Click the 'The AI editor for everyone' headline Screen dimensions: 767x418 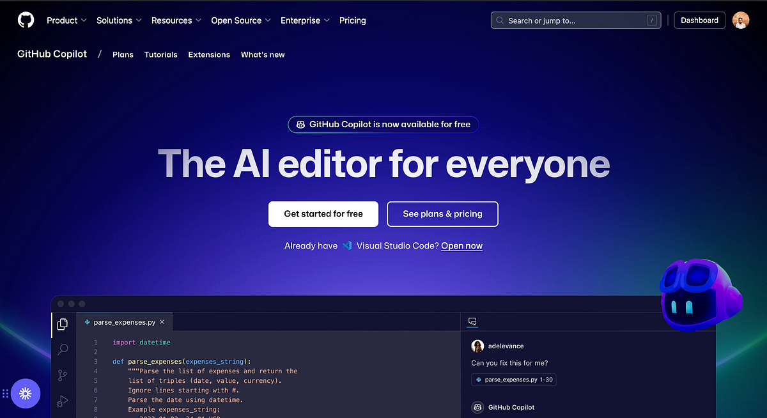[x=383, y=164]
